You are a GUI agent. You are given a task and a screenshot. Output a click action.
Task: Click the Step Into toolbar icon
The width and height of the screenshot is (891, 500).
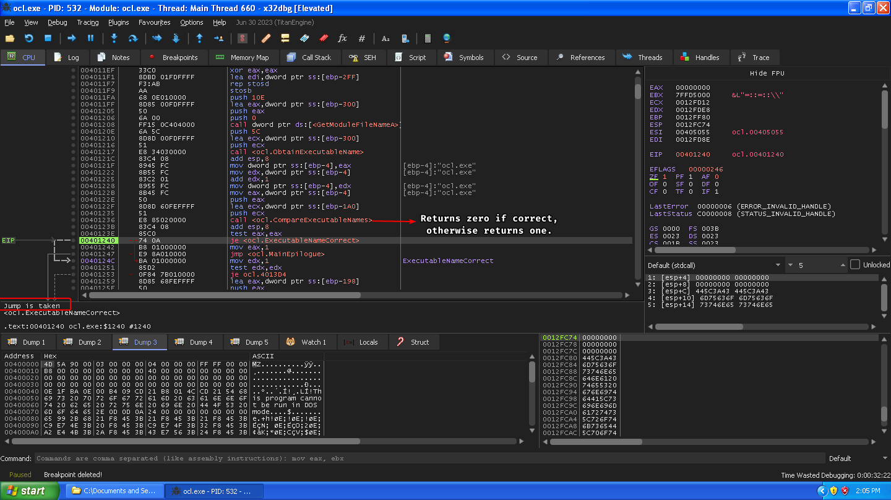click(114, 38)
